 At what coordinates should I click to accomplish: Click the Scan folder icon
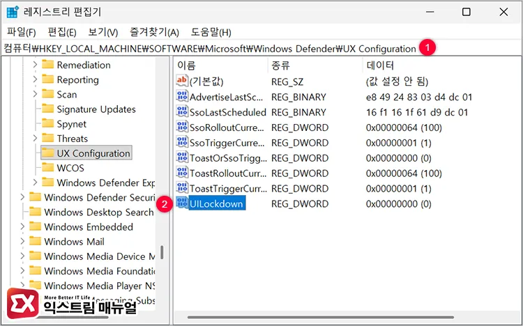[x=47, y=94]
